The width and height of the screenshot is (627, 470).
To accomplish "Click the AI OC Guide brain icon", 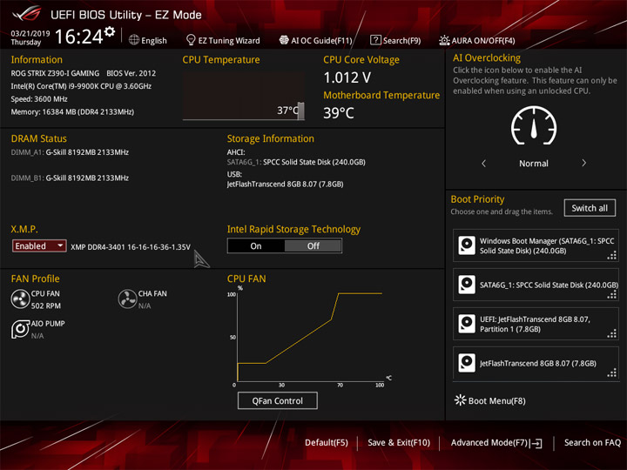I will tap(284, 40).
